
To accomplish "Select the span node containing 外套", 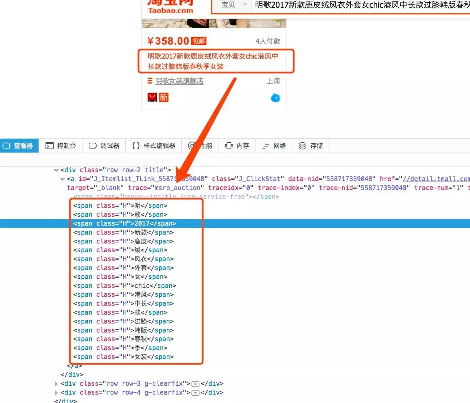I will pyautogui.click(x=123, y=268).
